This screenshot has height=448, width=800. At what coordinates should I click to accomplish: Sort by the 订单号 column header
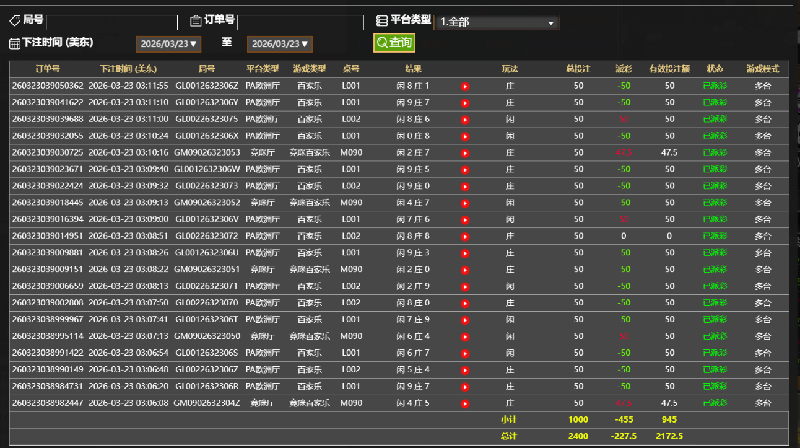48,69
